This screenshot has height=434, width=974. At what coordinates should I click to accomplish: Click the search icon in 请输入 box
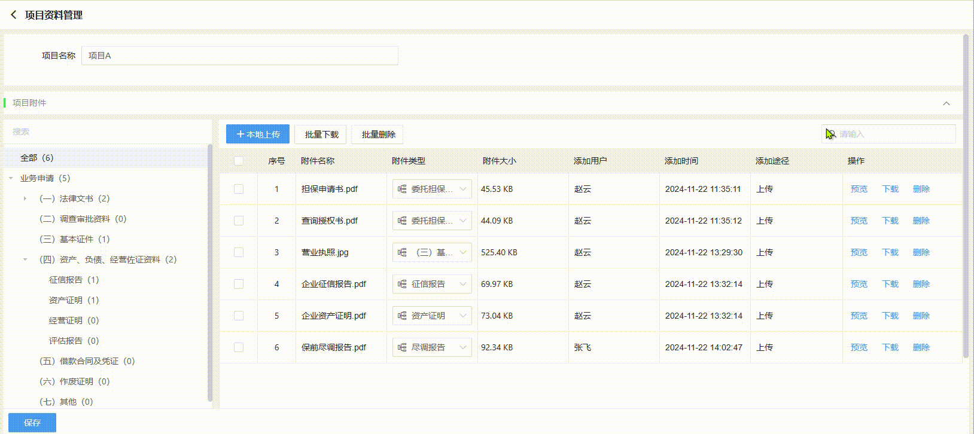coord(830,134)
